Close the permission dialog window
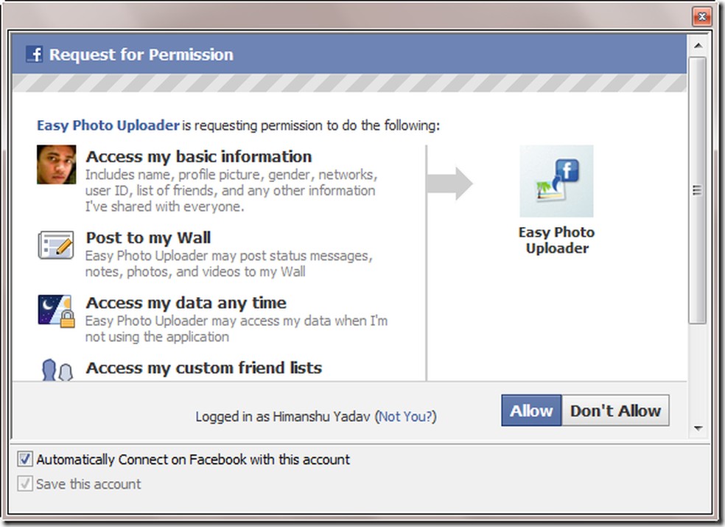This screenshot has height=527, width=725. pos(702,17)
